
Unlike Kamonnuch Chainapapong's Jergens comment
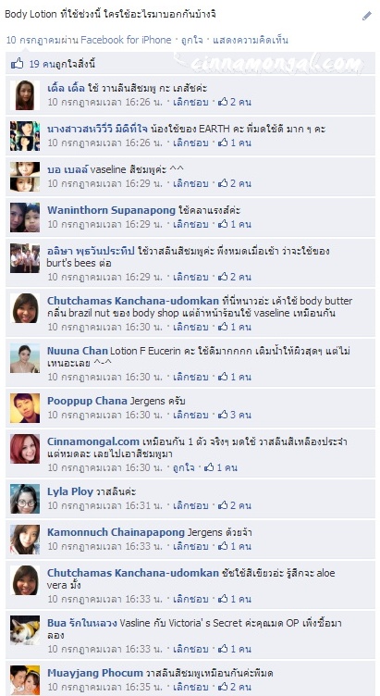(190, 546)
